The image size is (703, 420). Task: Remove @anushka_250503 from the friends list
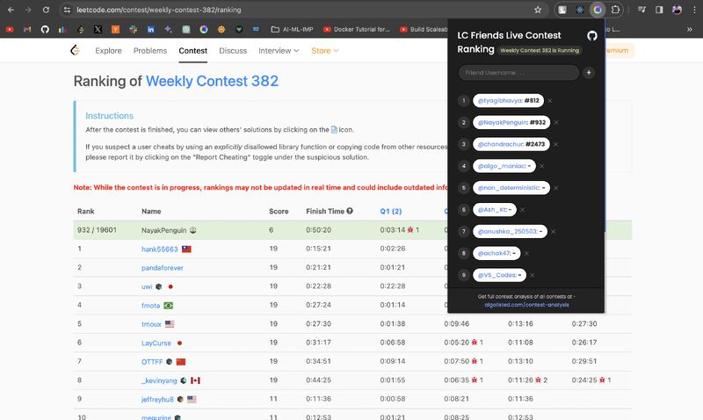coord(554,232)
